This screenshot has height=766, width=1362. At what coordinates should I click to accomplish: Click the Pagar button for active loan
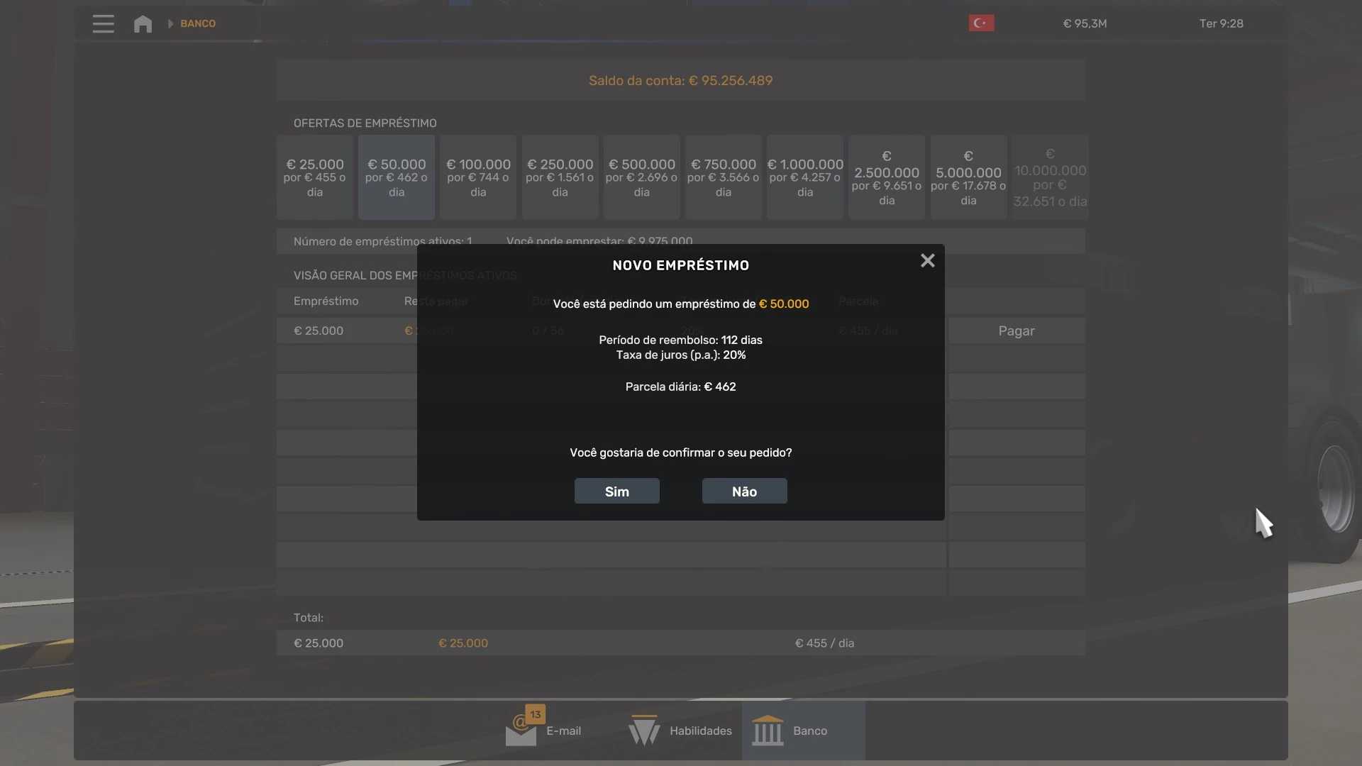pyautogui.click(x=1016, y=331)
